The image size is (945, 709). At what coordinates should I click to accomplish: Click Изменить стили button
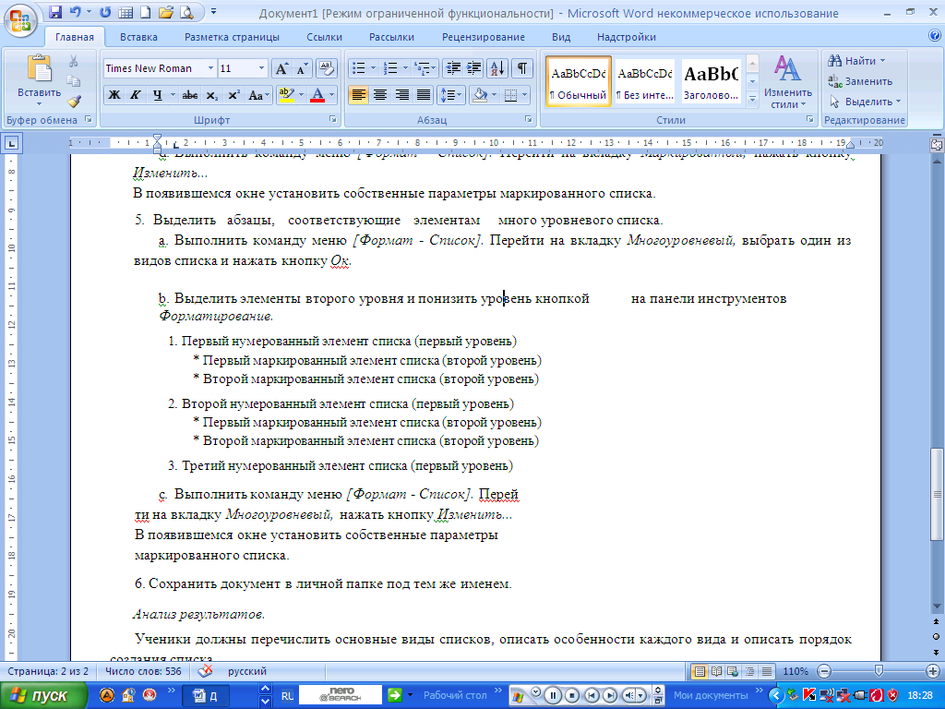pyautogui.click(x=788, y=82)
